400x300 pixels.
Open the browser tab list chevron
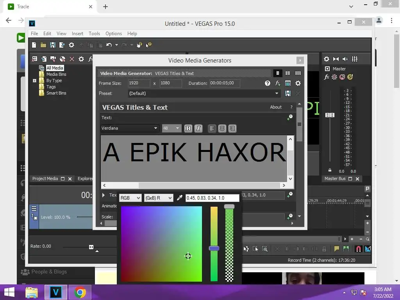tap(351, 7)
